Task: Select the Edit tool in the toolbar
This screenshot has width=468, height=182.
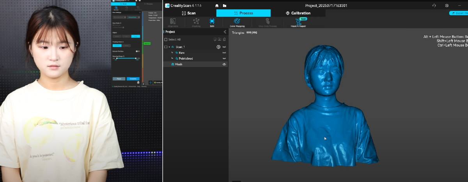Action: click(212, 23)
